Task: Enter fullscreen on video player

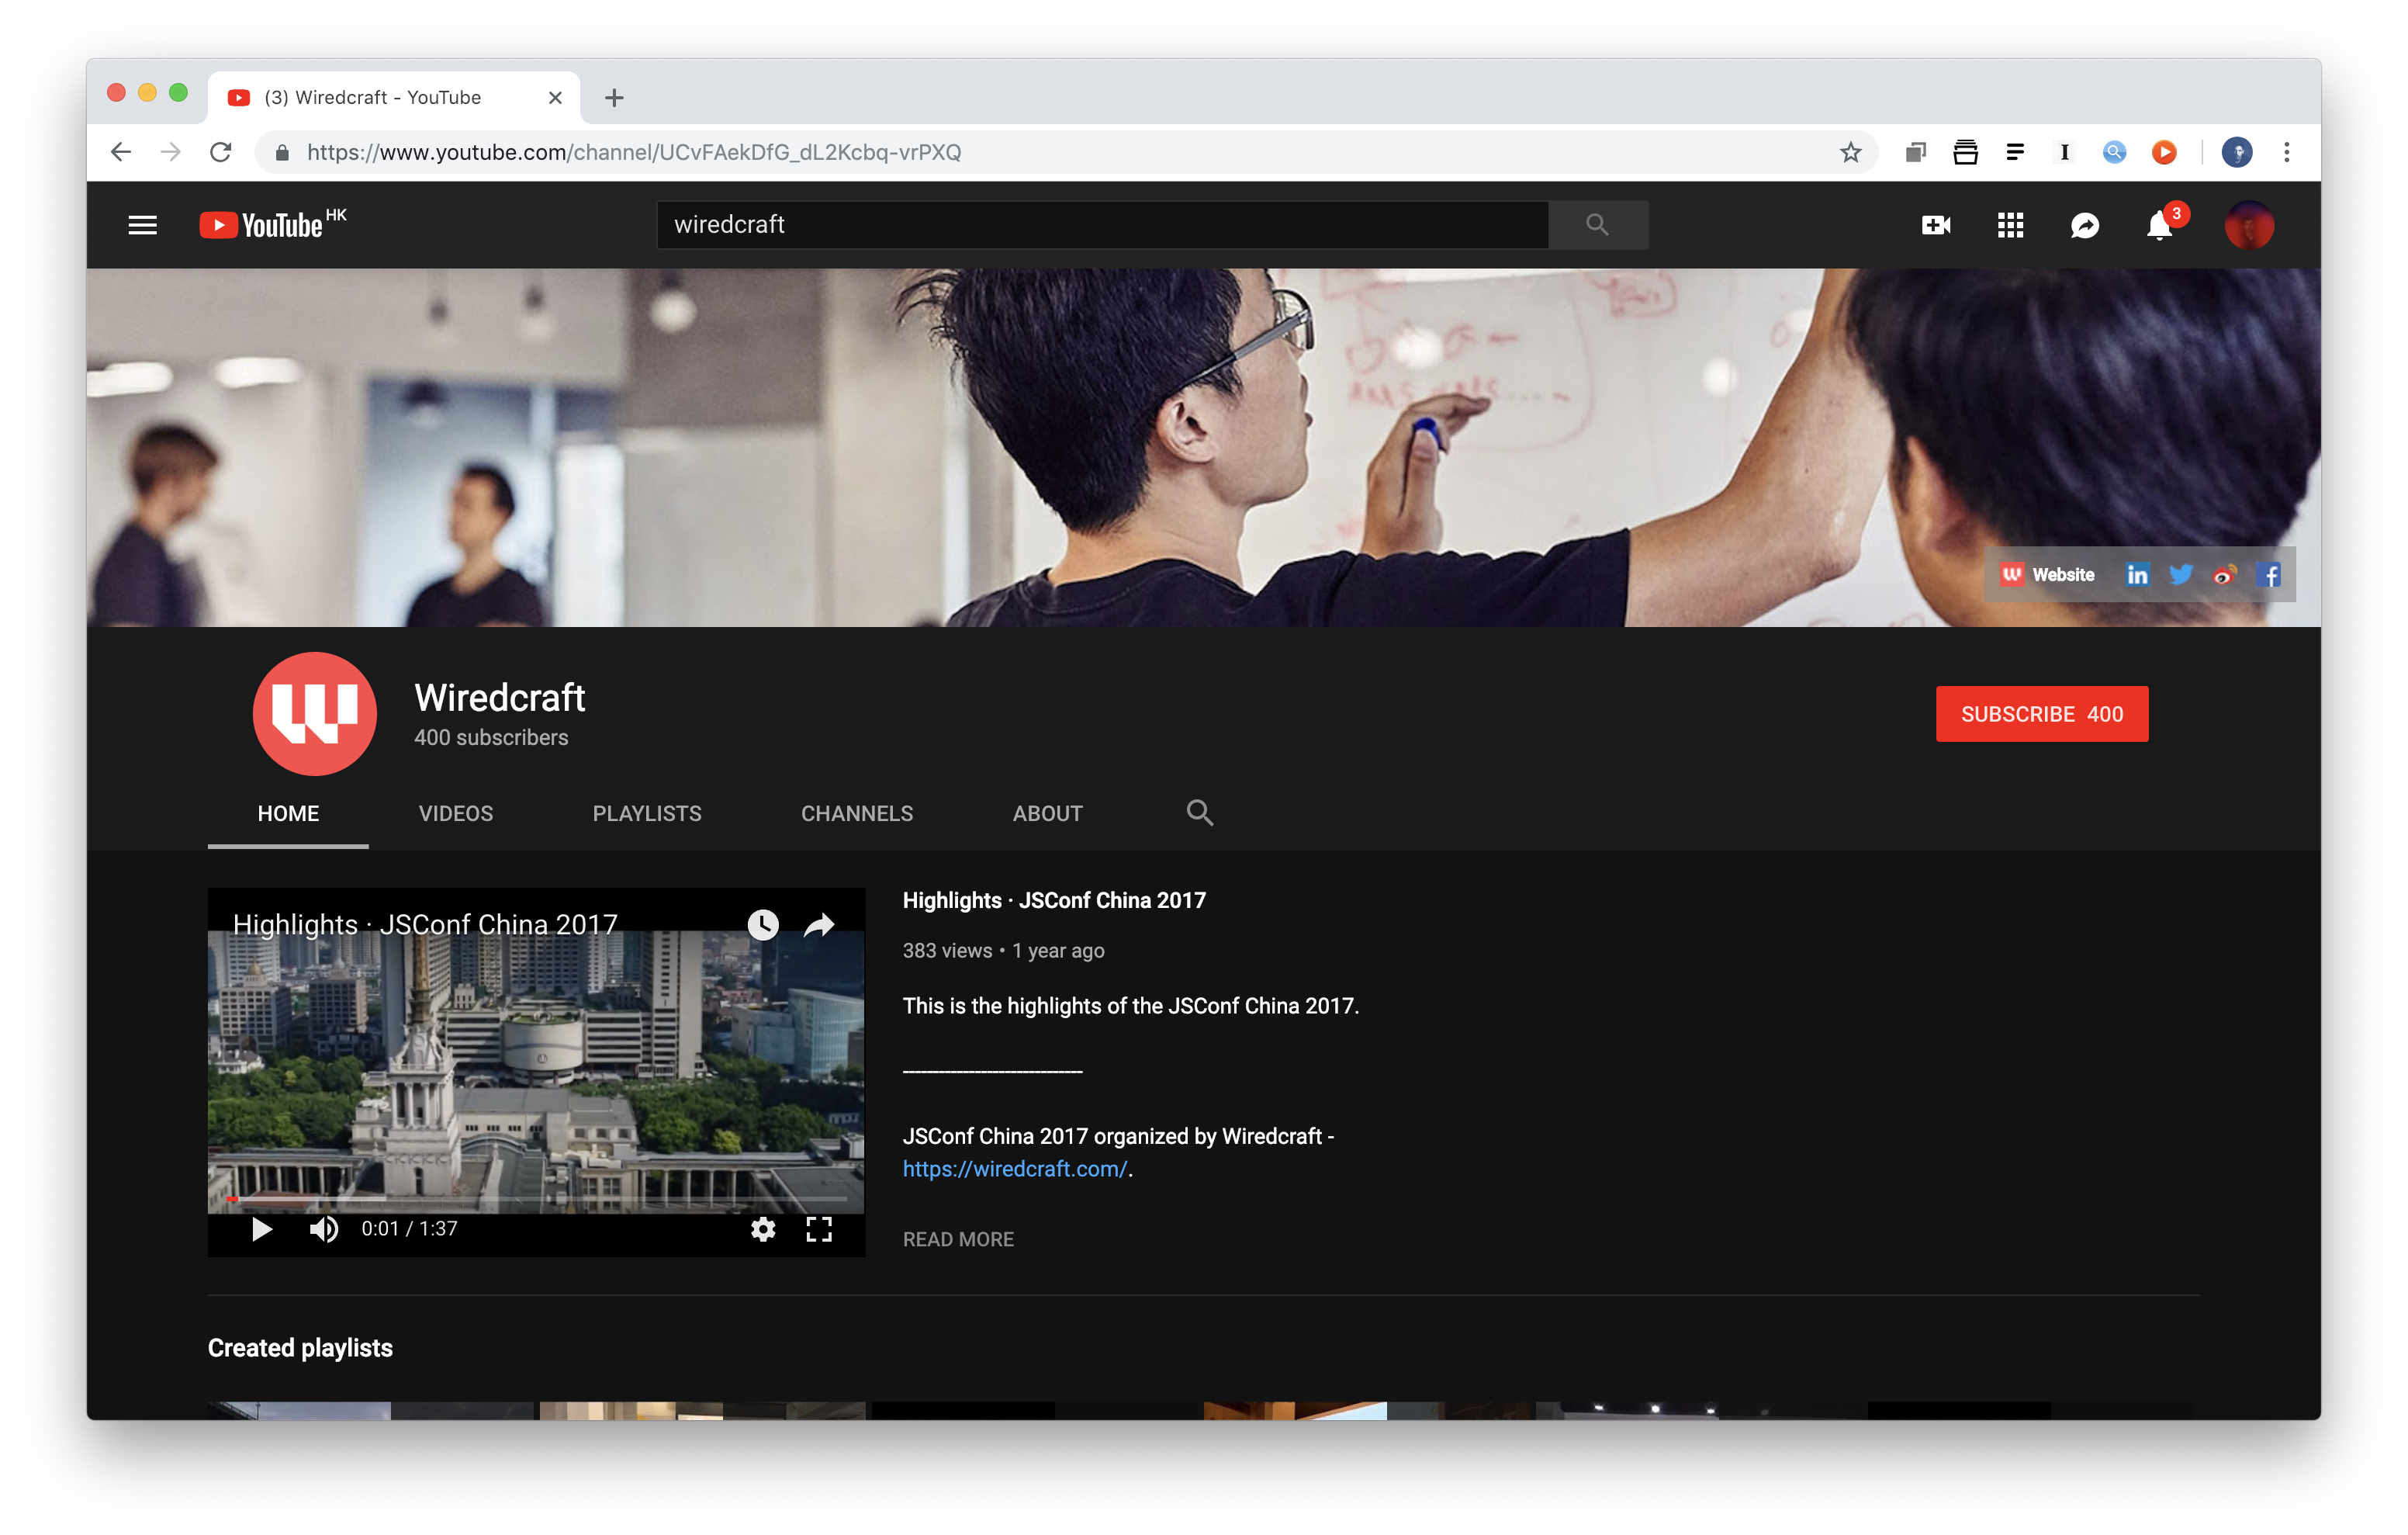Action: [x=819, y=1228]
